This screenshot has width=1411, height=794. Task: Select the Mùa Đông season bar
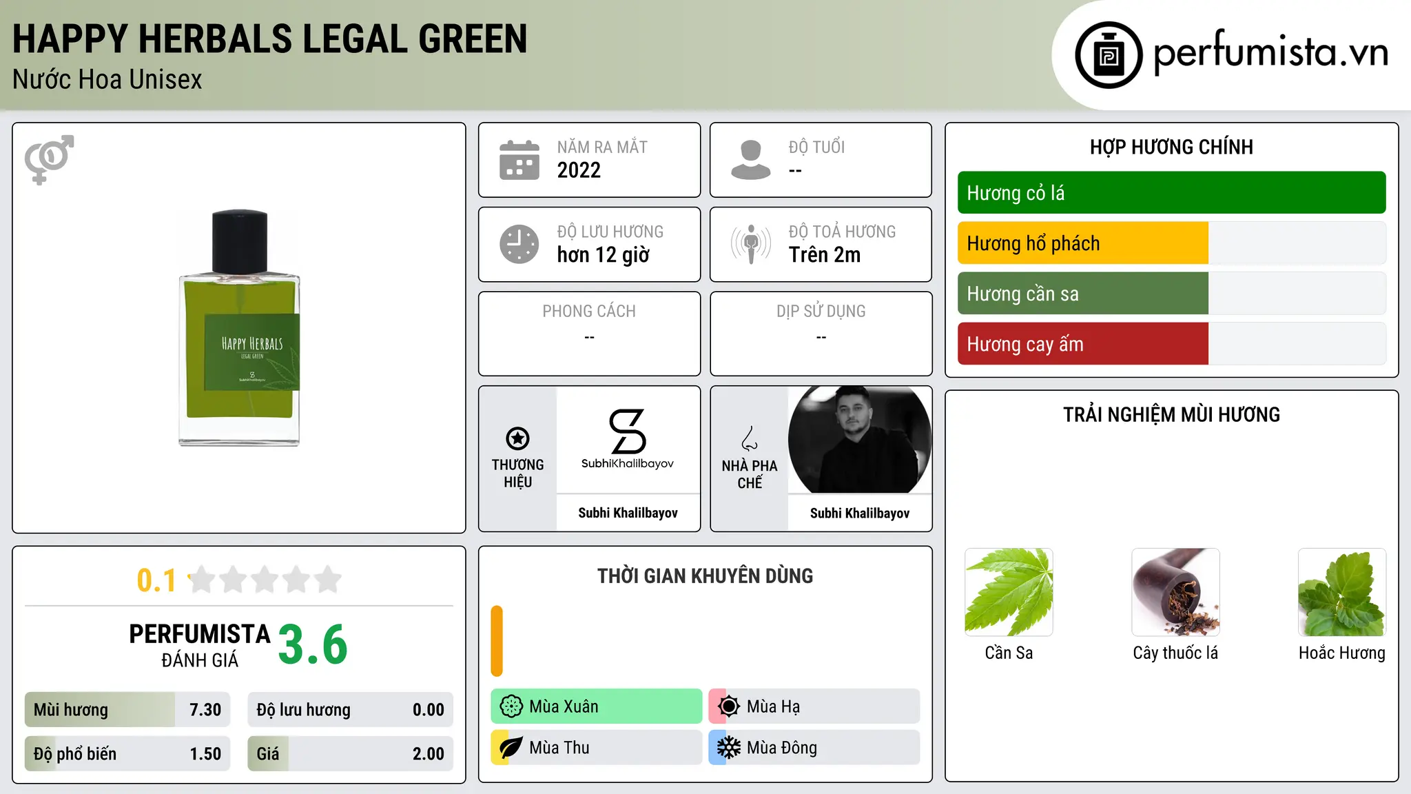click(814, 748)
